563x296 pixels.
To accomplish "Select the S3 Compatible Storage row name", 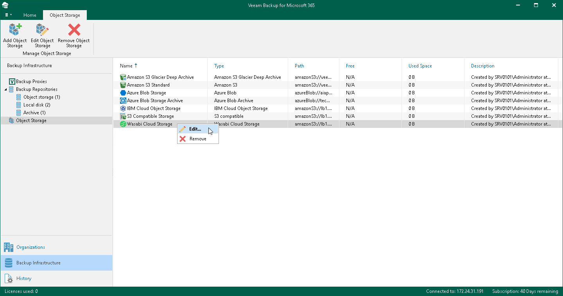I will pos(151,116).
